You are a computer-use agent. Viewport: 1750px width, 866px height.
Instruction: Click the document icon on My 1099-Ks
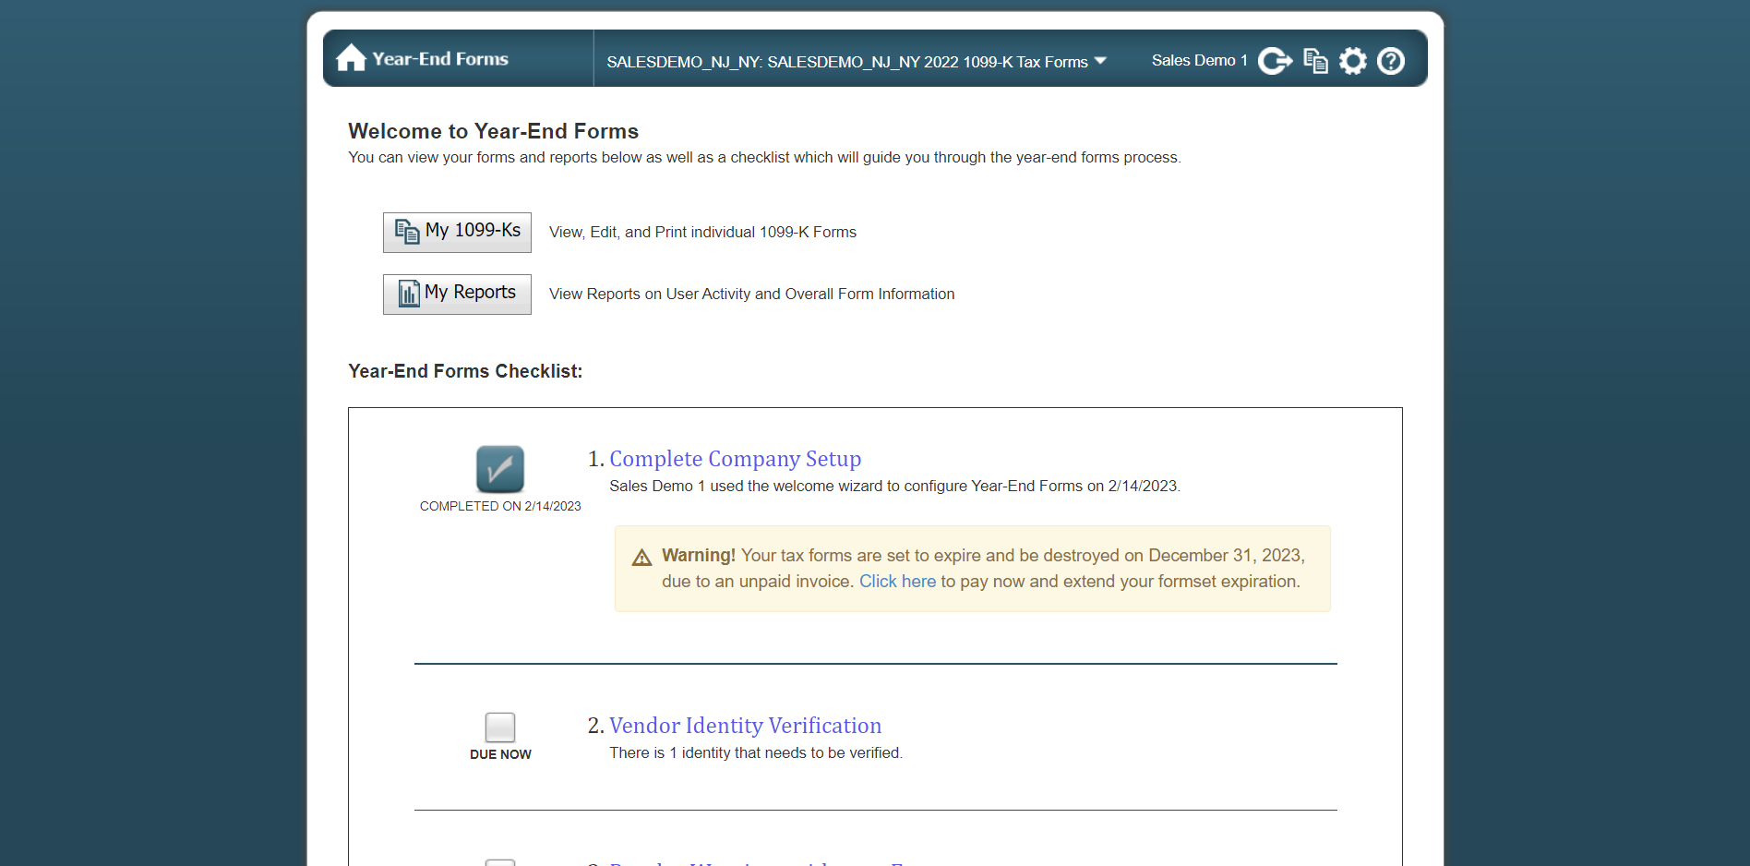coord(406,231)
